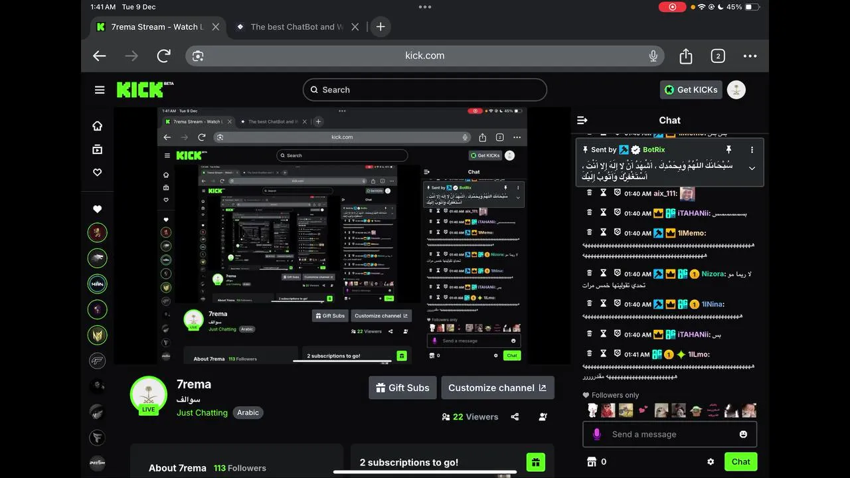Open the pinned message three-dot menu

(x=752, y=149)
